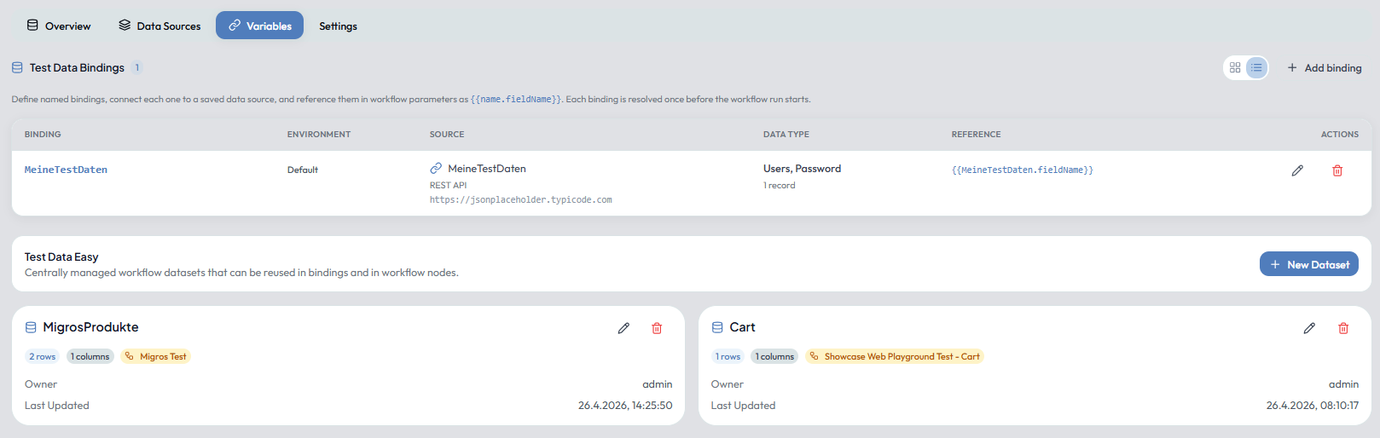Delete the MeineTestDaten binding with the trash icon
This screenshot has width=1380, height=438.
1337,170
